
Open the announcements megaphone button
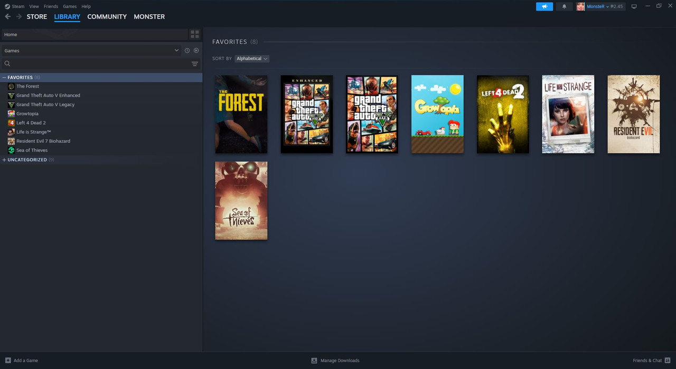pos(544,6)
